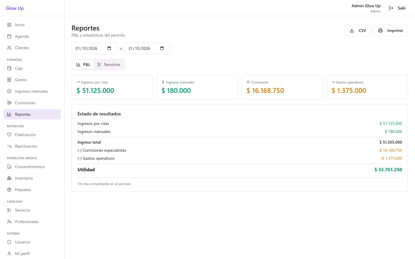415x259 pixels.
Task: Click the Inventario boxes icon
Action: click(9, 178)
